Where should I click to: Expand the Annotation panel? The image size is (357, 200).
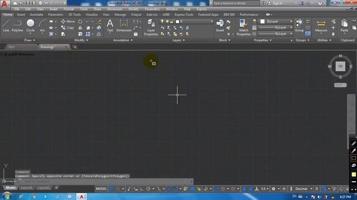123,40
